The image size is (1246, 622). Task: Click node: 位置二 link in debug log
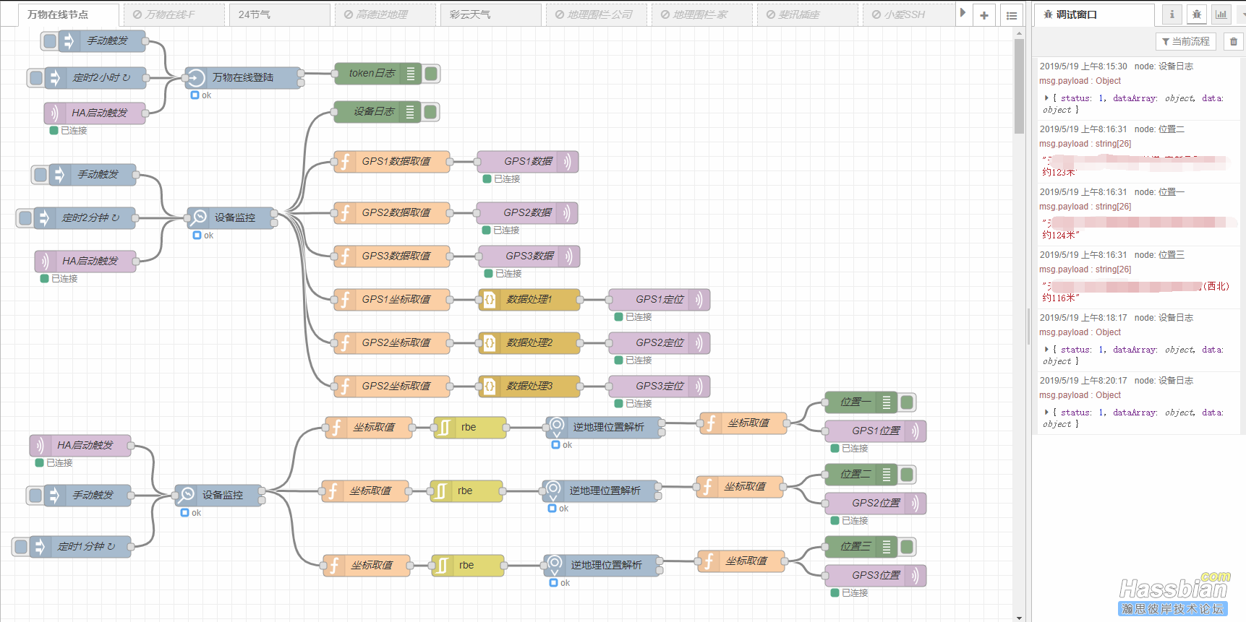coord(1159,129)
